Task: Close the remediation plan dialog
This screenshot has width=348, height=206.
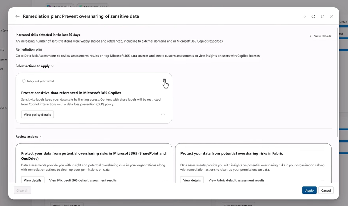Action: pyautogui.click(x=332, y=16)
